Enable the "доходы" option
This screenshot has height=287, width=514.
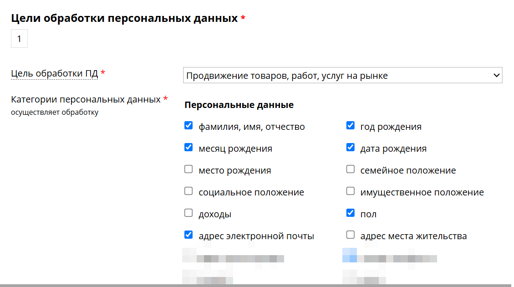coord(188,213)
